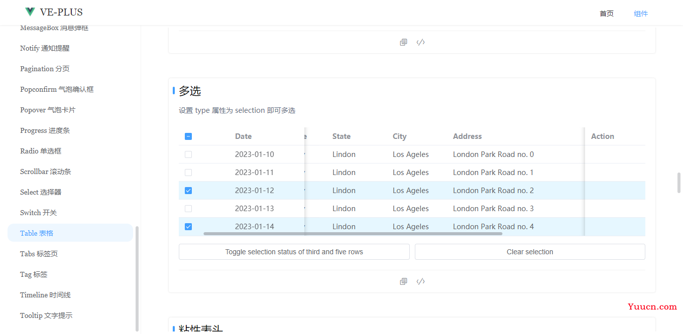Screen dimensions: 683x334
Task: Show source code icon above the 多选 section
Action: pos(421,42)
